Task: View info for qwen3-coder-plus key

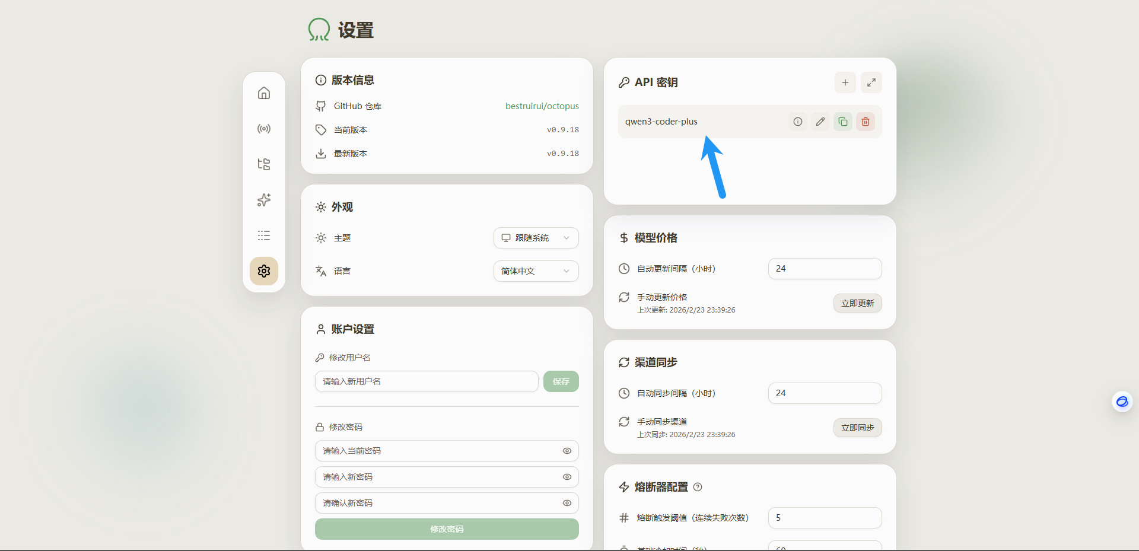Action: pyautogui.click(x=797, y=122)
